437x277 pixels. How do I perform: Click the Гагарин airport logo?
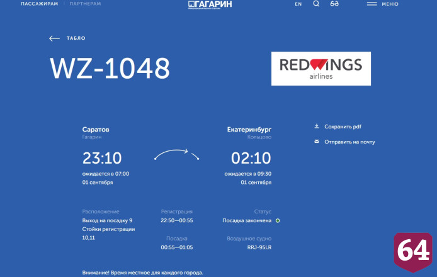[210, 4]
